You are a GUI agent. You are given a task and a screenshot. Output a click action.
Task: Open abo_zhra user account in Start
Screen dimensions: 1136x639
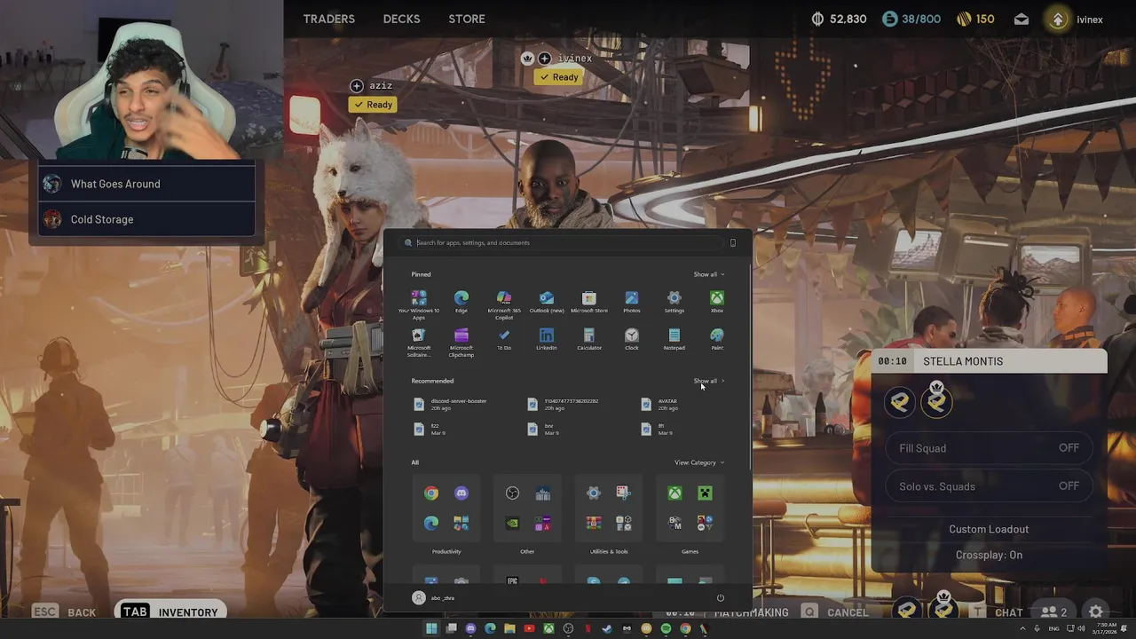pyautogui.click(x=433, y=598)
